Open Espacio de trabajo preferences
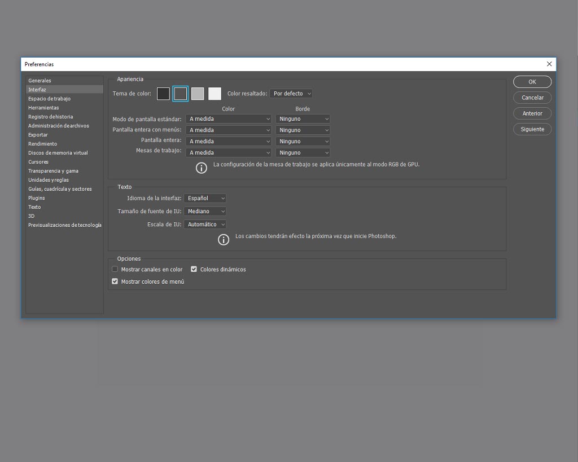Viewport: 578px width, 462px height. coord(64,99)
